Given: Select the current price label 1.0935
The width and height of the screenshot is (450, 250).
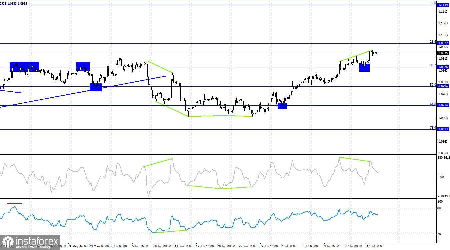Looking at the screenshot, I should (x=443, y=53).
